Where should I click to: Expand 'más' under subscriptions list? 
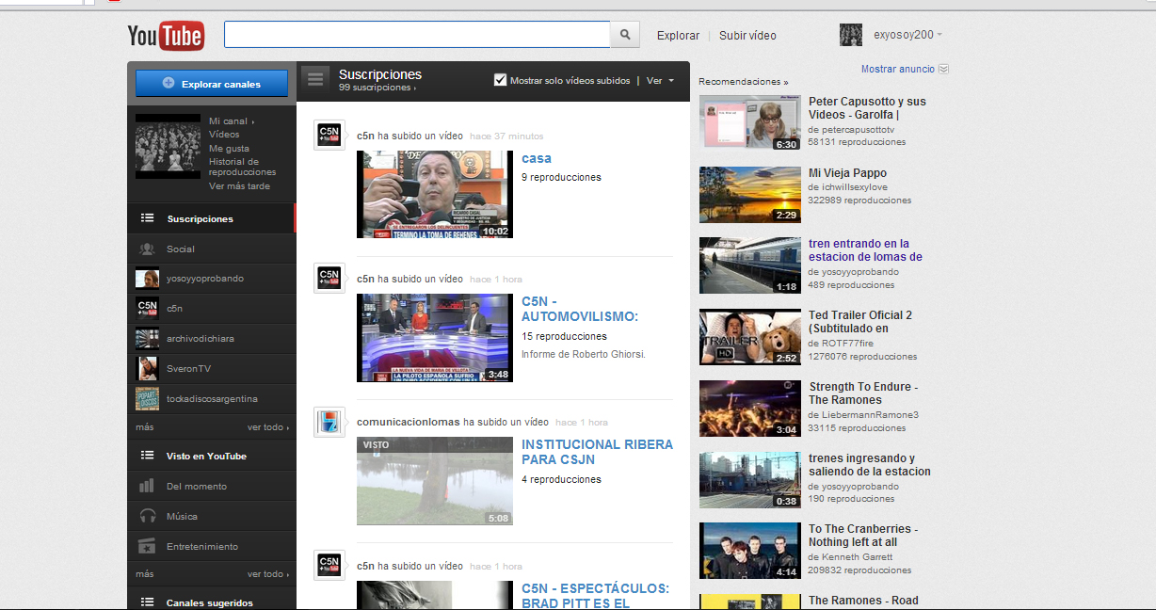[144, 427]
